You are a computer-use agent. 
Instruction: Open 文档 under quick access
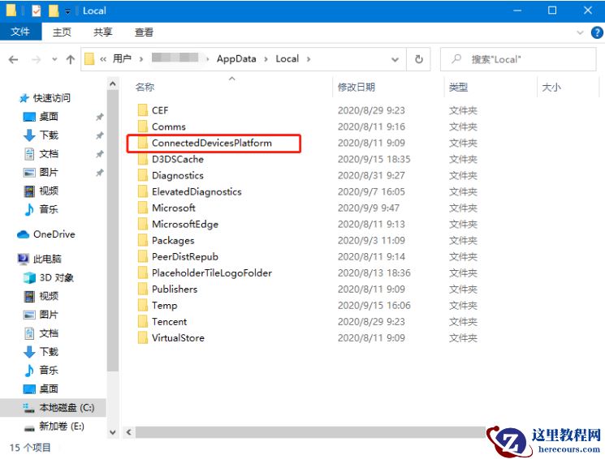tap(49, 154)
